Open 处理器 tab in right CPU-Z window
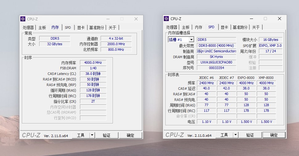Screen dimensions: 299x156 click(x=172, y=27)
